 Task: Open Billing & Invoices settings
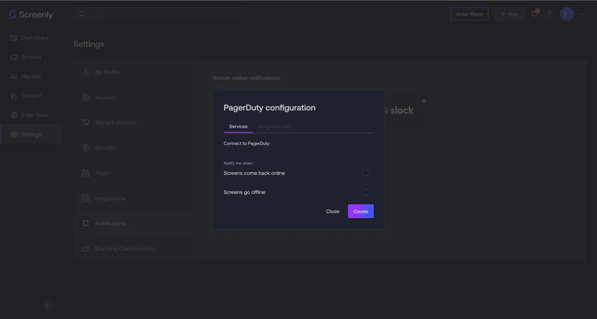(116, 122)
